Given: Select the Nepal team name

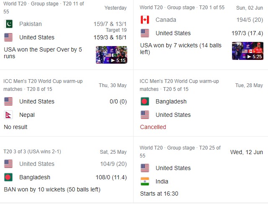Looking at the screenshot, I should tap(27, 115).
